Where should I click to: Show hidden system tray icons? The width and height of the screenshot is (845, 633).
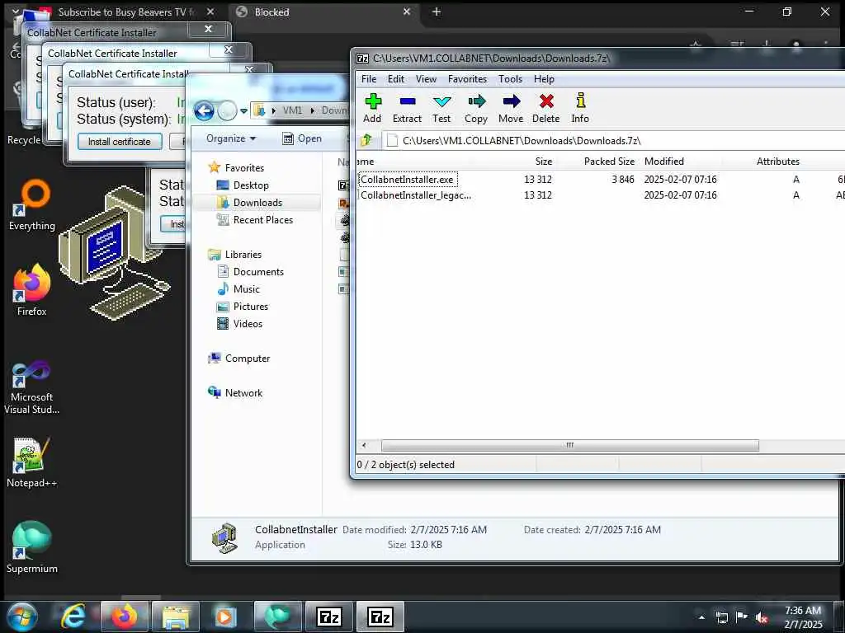pos(701,617)
